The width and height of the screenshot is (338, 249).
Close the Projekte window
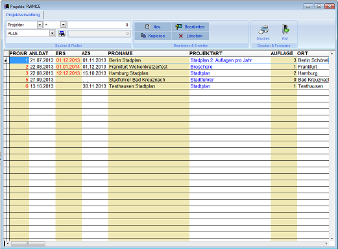pyautogui.click(x=330, y=6)
